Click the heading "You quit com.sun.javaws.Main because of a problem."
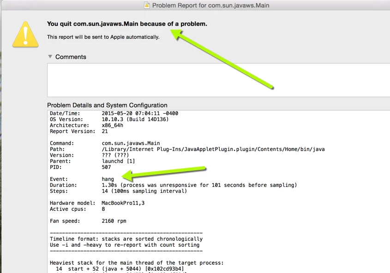Screen dimensions: 390x273 pyautogui.click(x=127, y=24)
